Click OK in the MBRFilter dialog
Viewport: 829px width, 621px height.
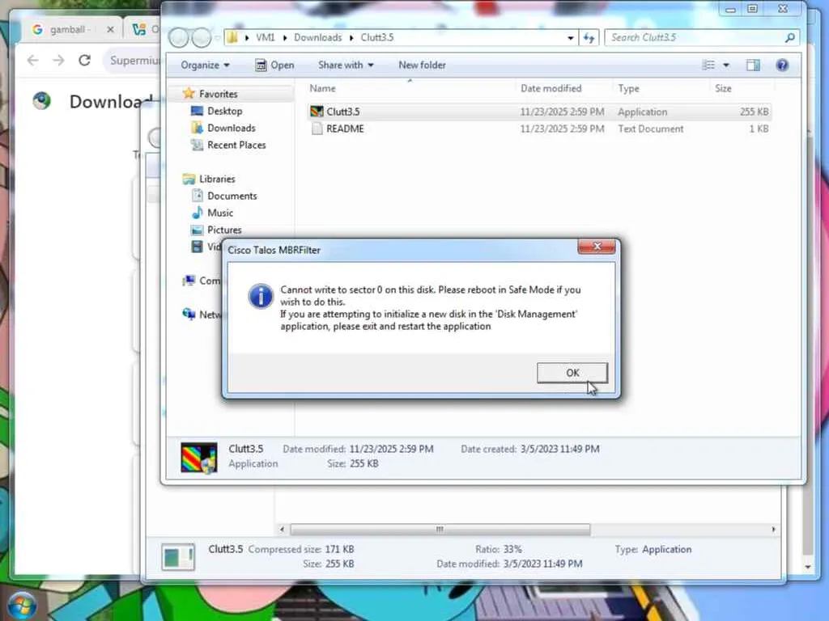pyautogui.click(x=572, y=373)
